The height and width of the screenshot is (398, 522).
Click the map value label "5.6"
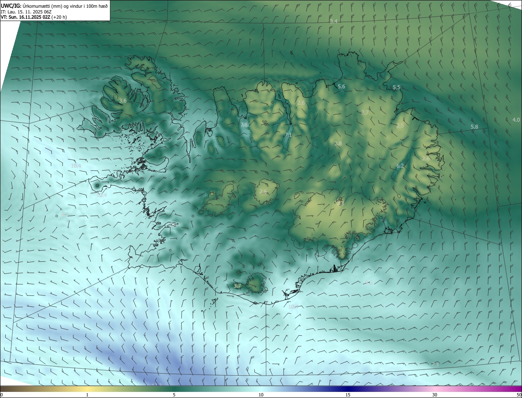coord(341,87)
